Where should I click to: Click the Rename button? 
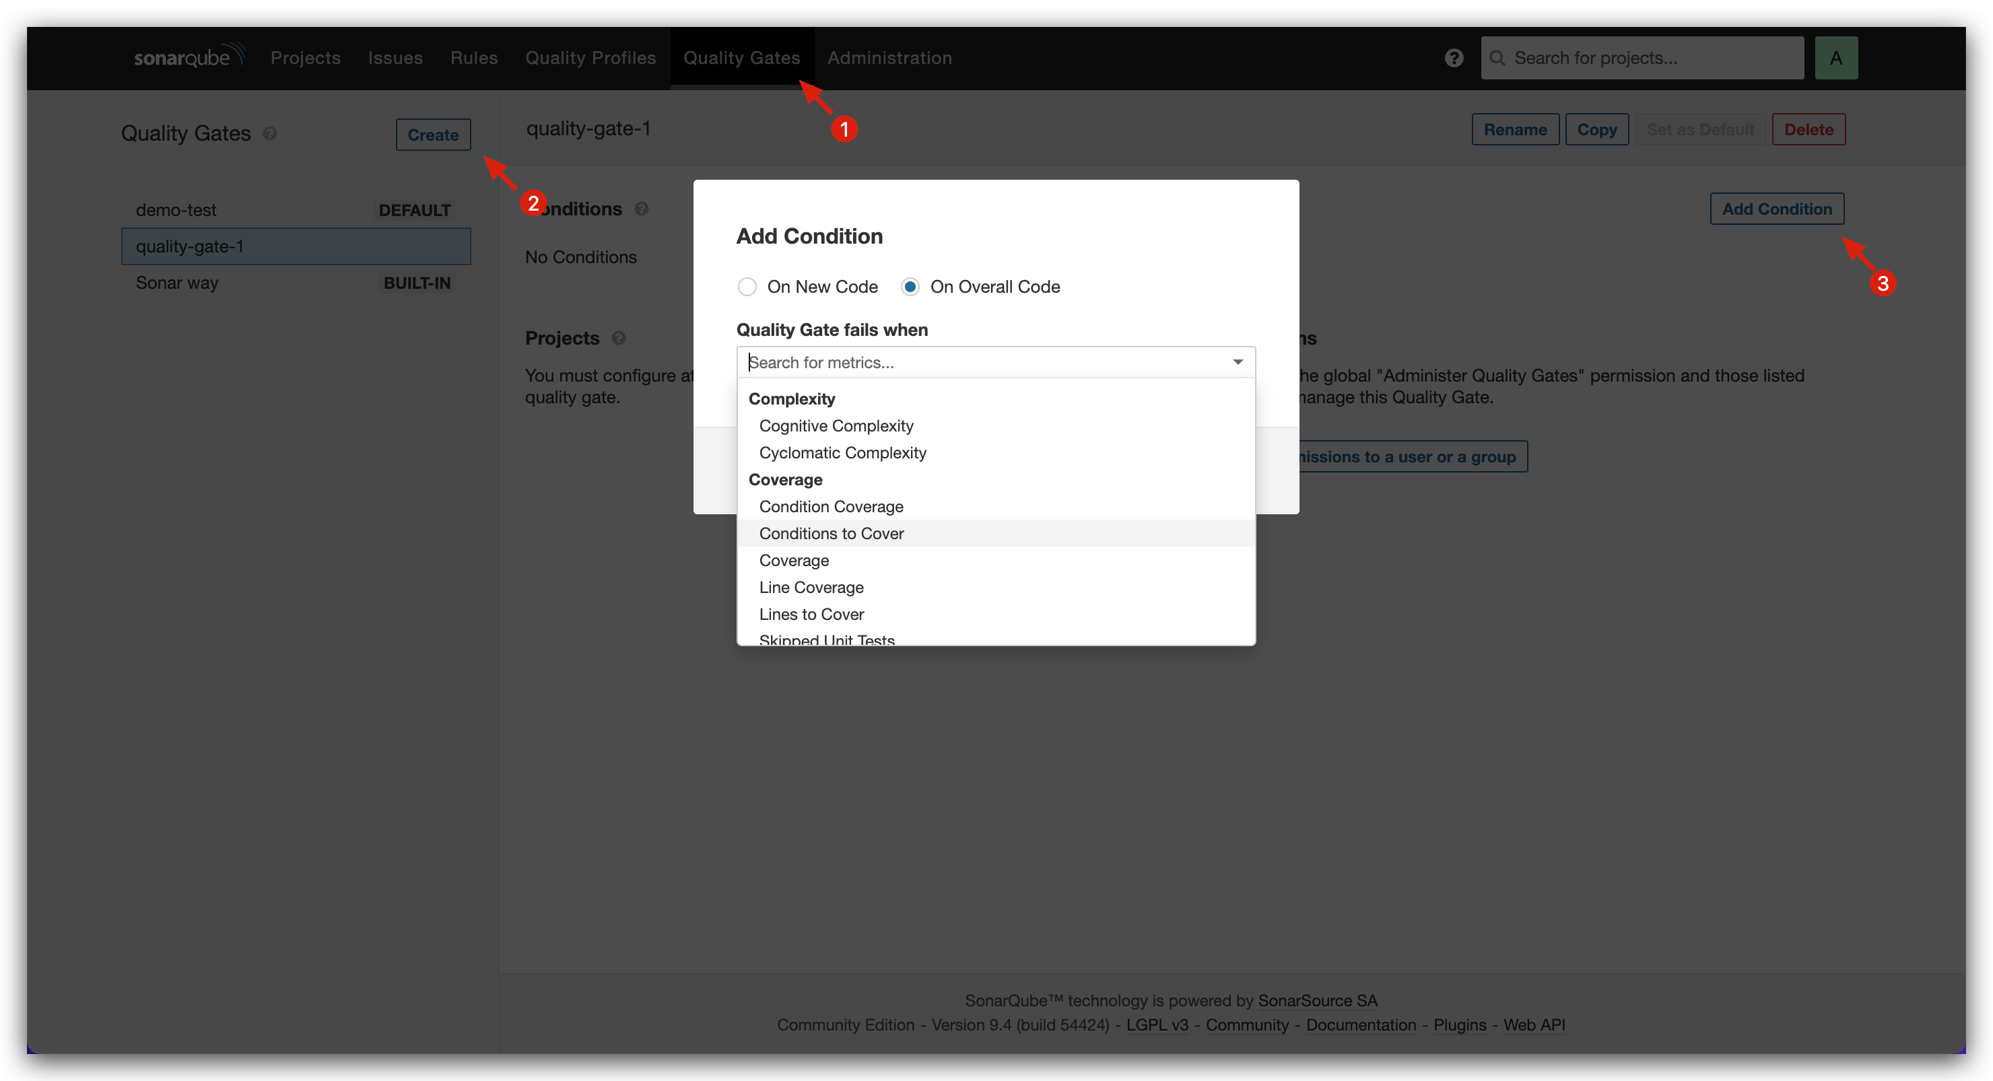(x=1514, y=130)
